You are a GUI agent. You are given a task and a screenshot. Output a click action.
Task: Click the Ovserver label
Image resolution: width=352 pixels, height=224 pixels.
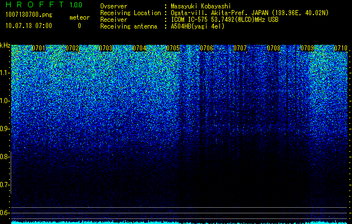coord(114,6)
